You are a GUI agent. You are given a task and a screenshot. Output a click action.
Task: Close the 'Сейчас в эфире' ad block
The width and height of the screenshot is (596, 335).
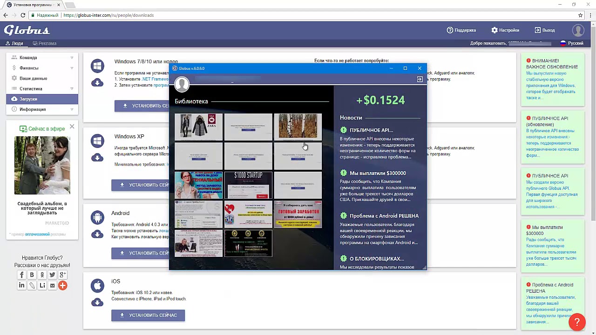[72, 127]
